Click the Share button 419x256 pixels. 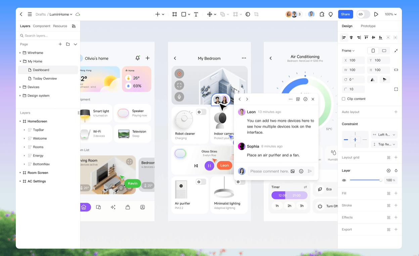(x=345, y=14)
